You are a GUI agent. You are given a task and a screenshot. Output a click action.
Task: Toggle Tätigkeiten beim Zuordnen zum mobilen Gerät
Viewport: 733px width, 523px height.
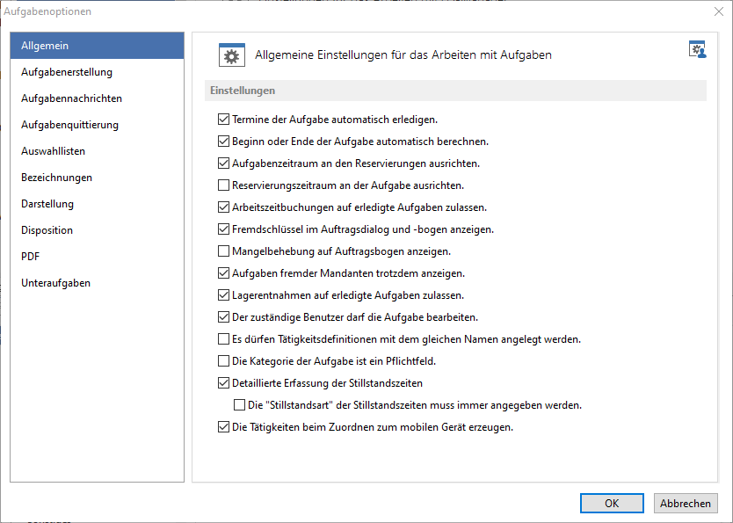[x=223, y=426]
